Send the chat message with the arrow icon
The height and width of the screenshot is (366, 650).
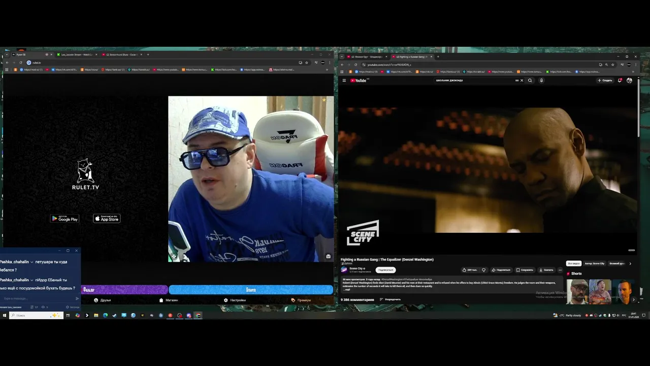(x=77, y=298)
